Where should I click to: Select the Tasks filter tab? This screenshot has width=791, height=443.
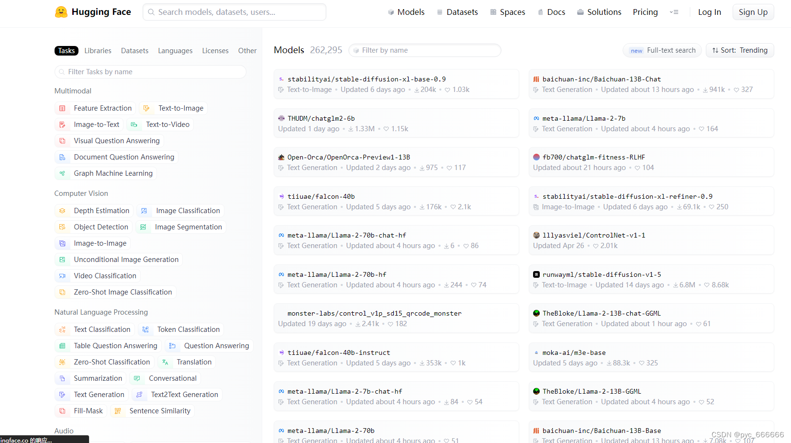click(x=67, y=51)
